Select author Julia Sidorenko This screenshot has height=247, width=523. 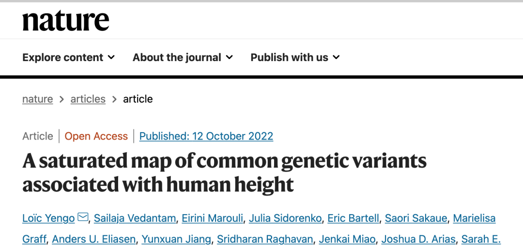click(286, 218)
